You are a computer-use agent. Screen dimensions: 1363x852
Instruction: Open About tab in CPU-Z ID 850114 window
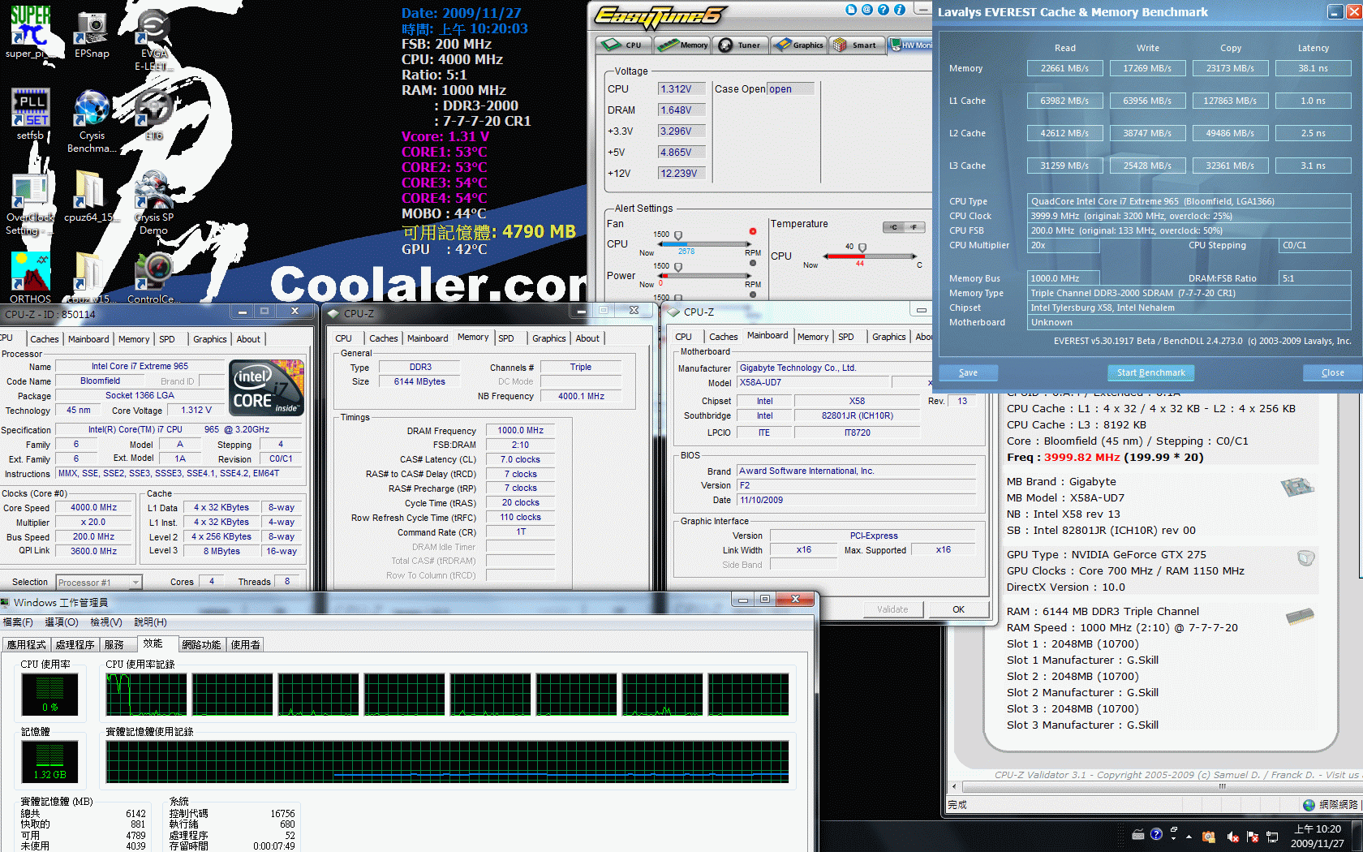point(248,339)
